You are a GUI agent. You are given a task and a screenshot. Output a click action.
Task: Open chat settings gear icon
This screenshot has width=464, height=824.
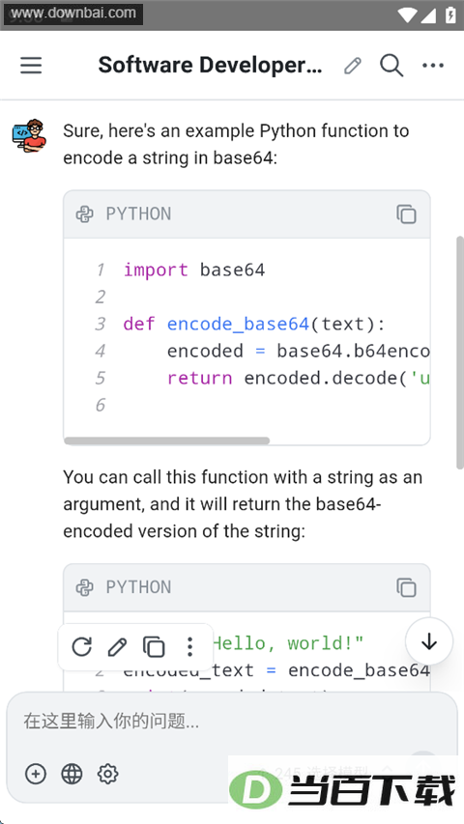coord(108,774)
